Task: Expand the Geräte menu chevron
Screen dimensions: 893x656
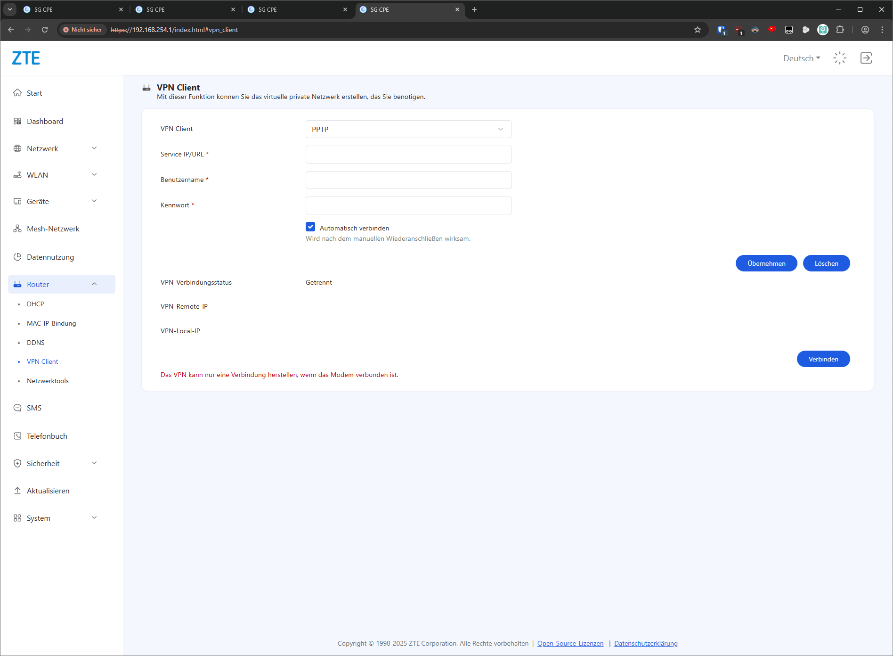Action: (94, 201)
